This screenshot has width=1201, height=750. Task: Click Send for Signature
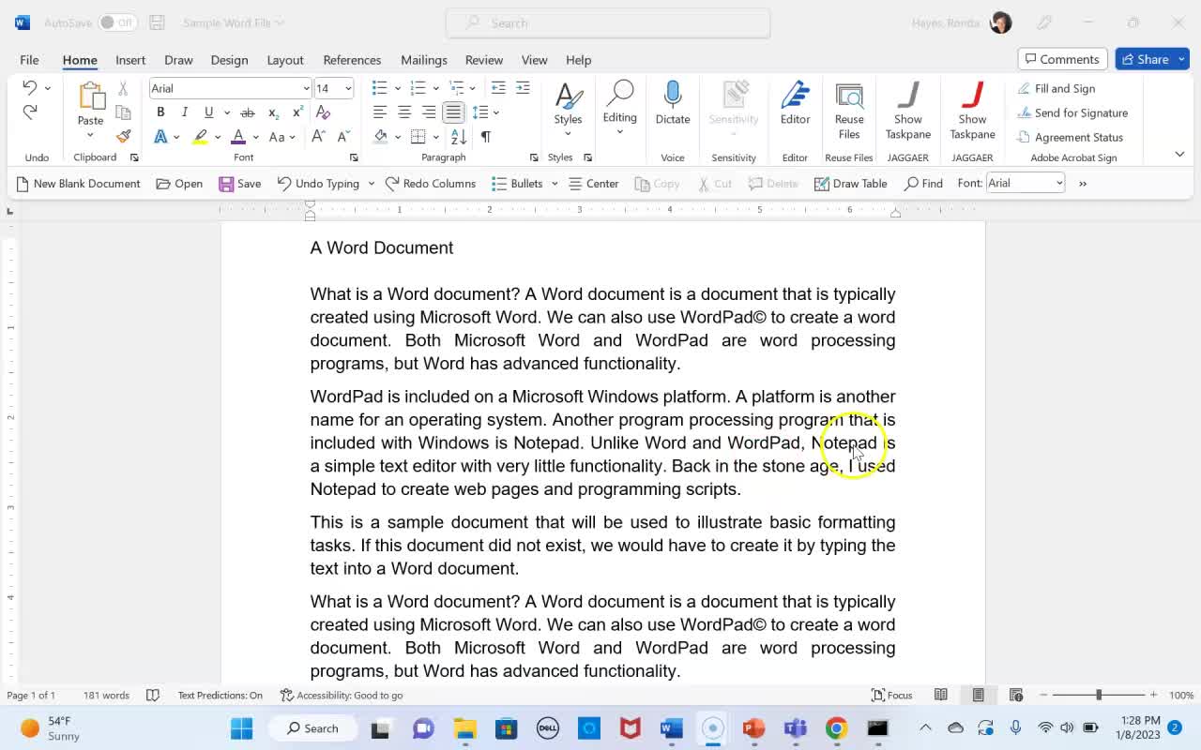pyautogui.click(x=1072, y=112)
